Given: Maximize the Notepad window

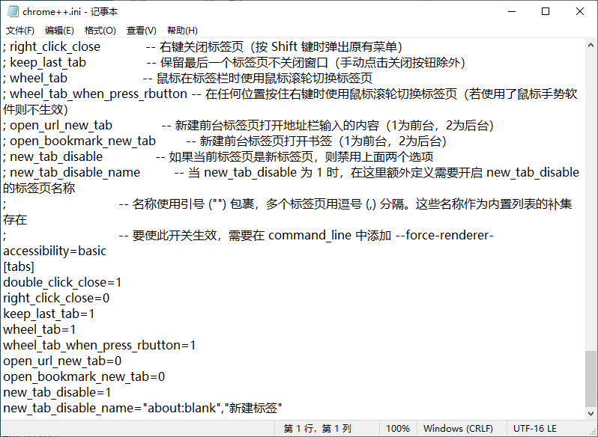Looking at the screenshot, I should [x=546, y=12].
